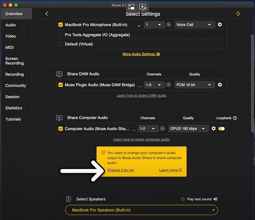
Task: Toggle the Loopback switch off
Action: point(221,129)
